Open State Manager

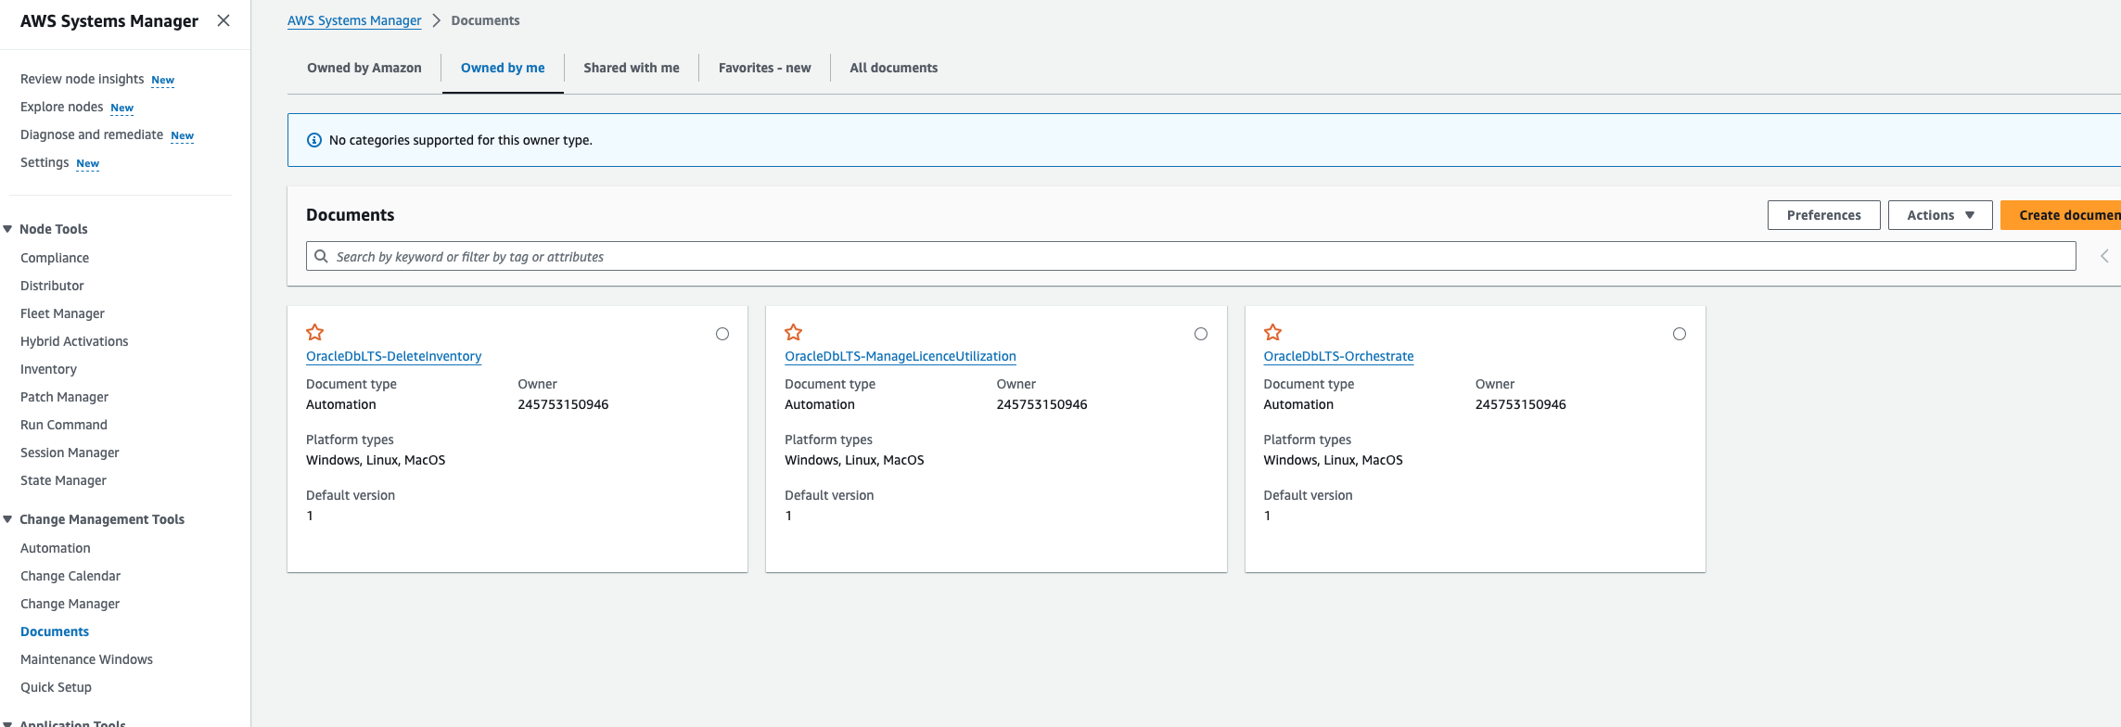(63, 480)
